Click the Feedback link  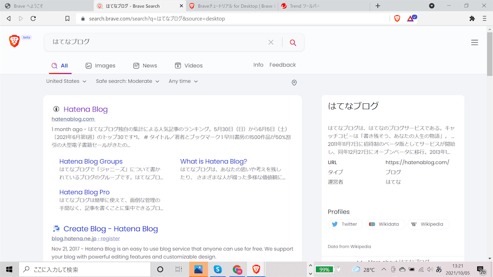282,65
